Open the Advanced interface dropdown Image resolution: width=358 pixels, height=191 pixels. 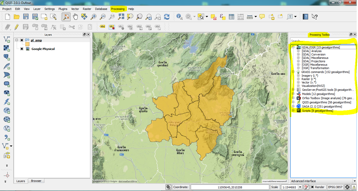(x=323, y=181)
